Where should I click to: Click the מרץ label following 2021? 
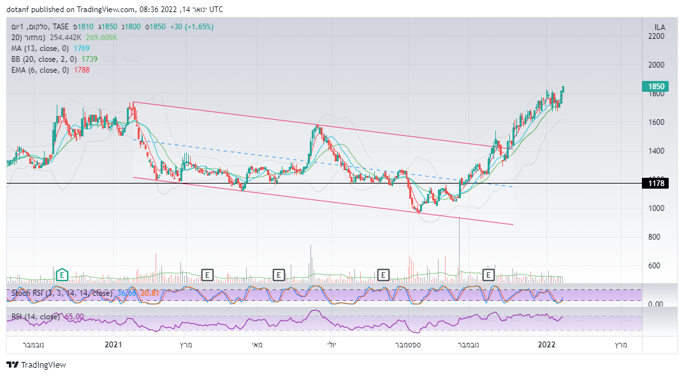point(186,345)
